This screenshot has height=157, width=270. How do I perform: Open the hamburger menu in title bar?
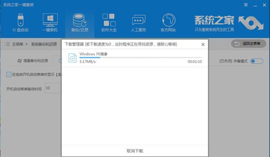[x=246, y=5]
